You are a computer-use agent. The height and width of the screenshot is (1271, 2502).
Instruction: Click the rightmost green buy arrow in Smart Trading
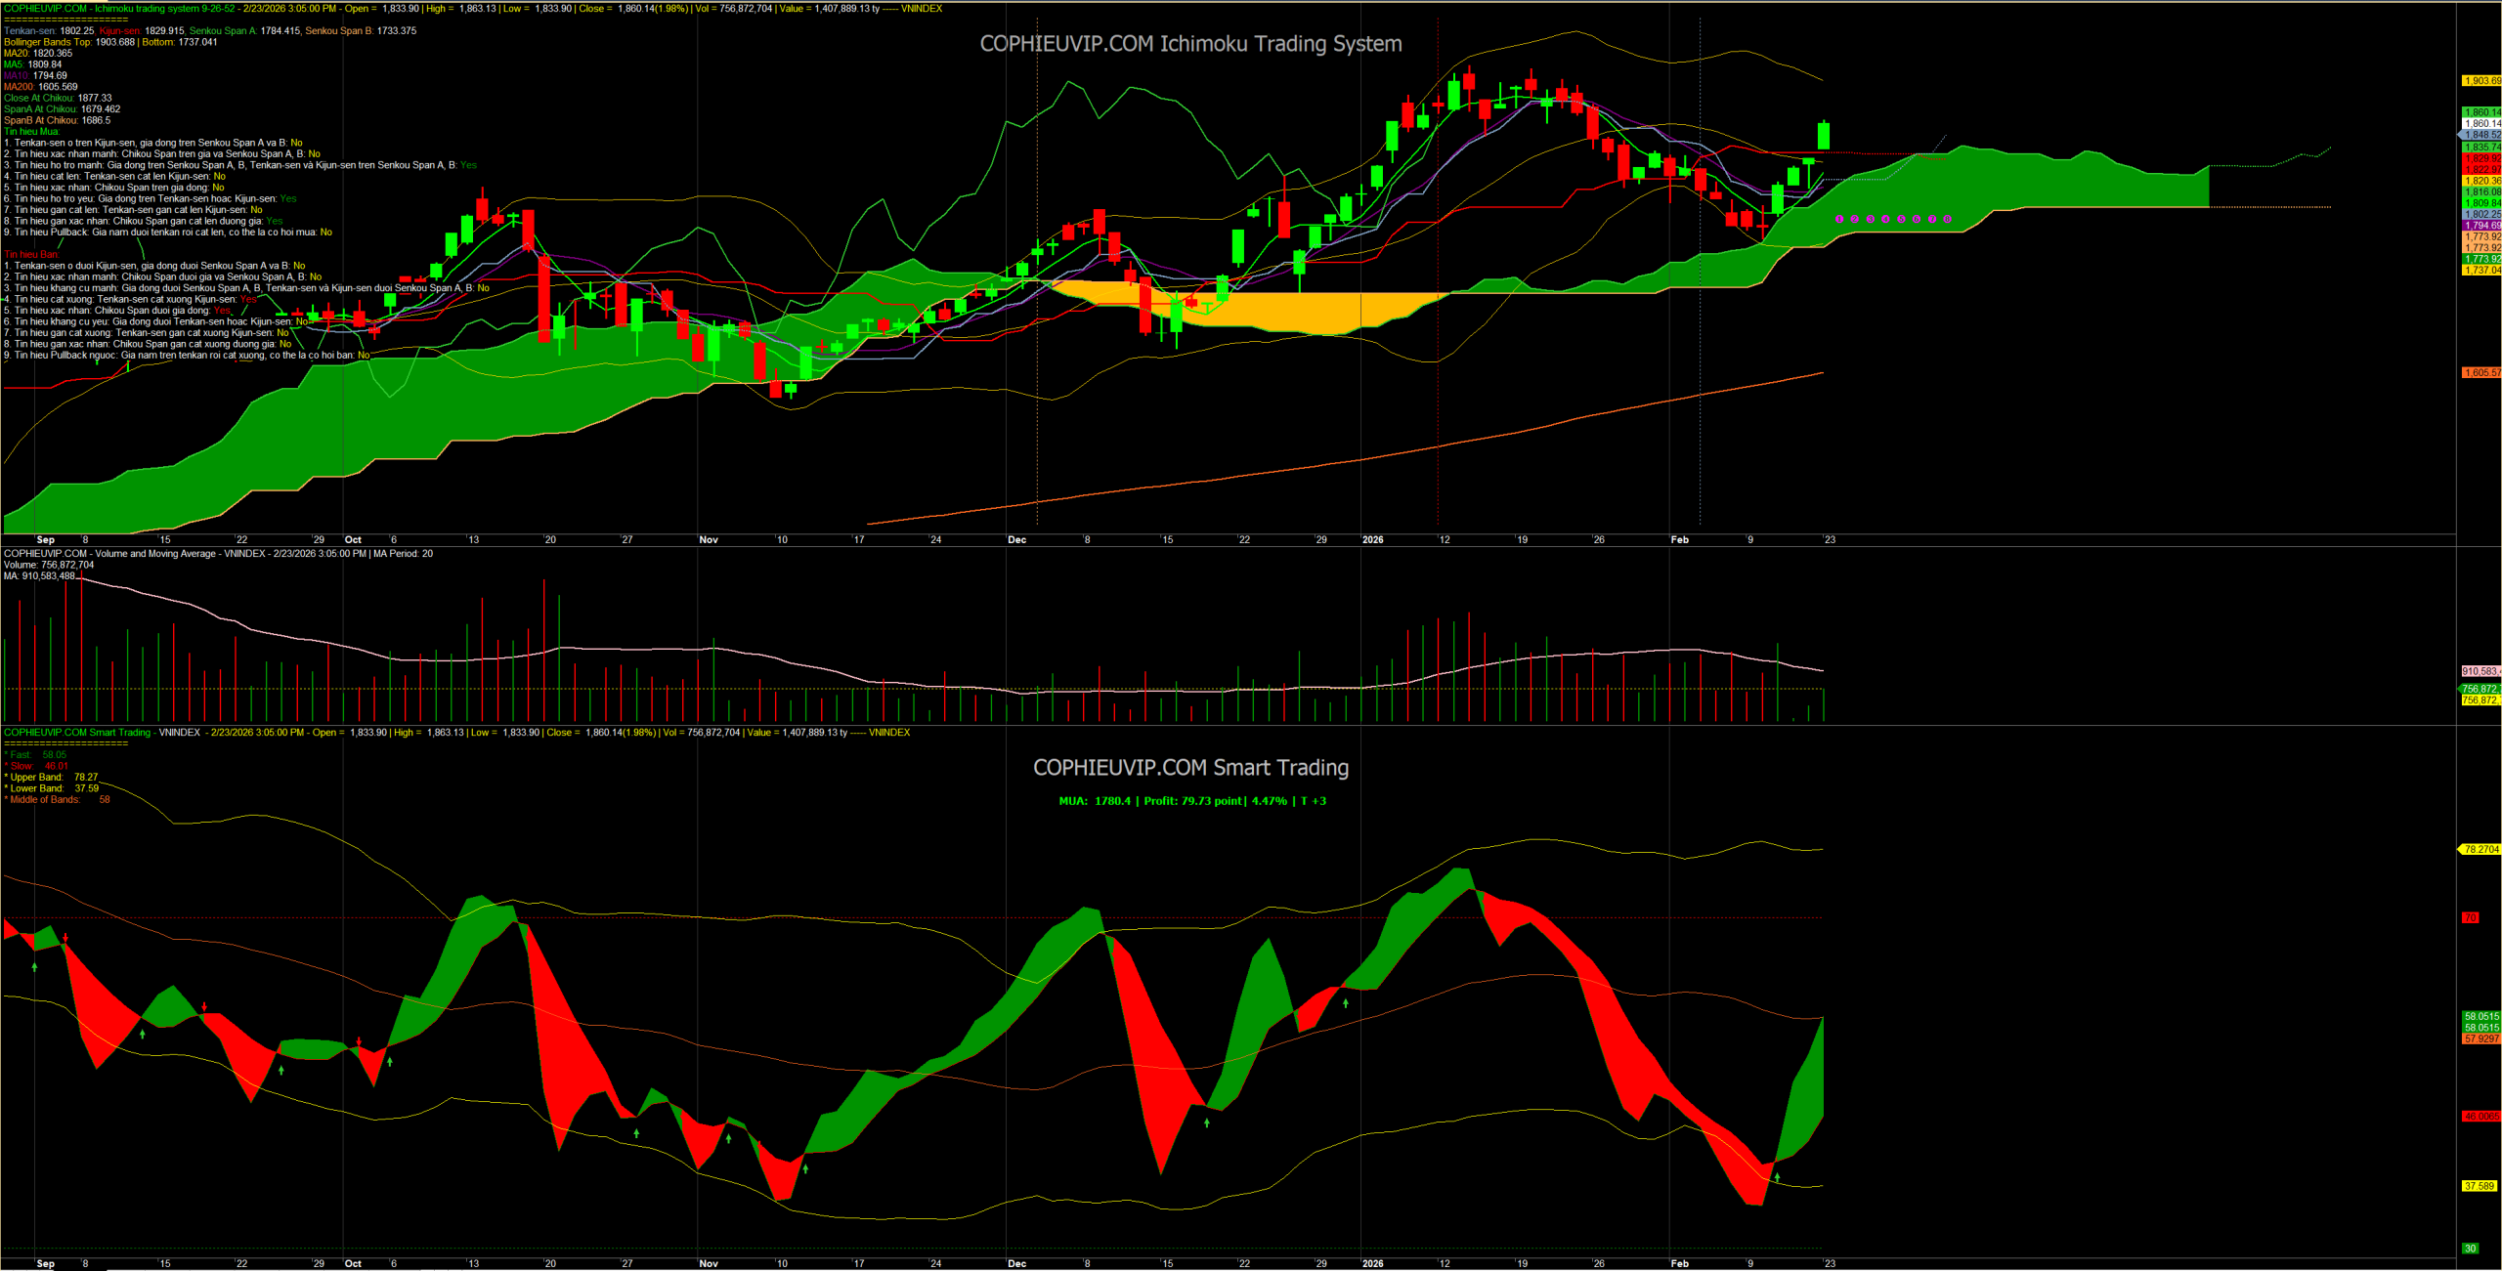(x=1777, y=1177)
